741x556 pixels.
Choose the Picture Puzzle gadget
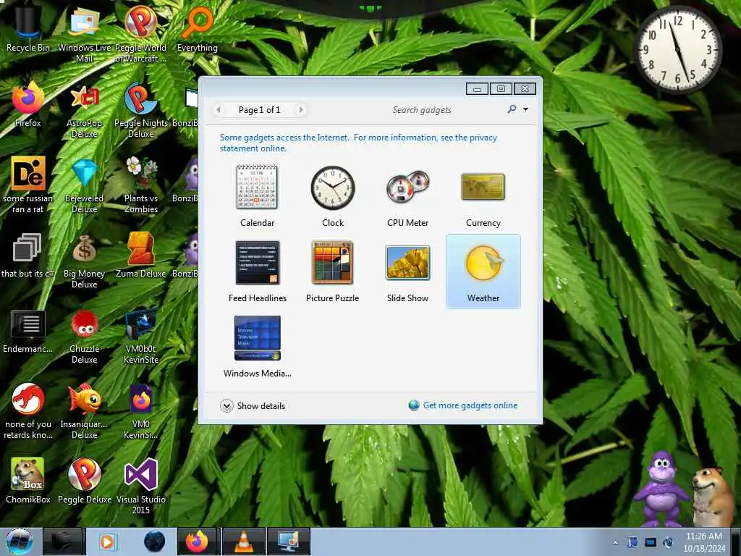click(x=332, y=271)
